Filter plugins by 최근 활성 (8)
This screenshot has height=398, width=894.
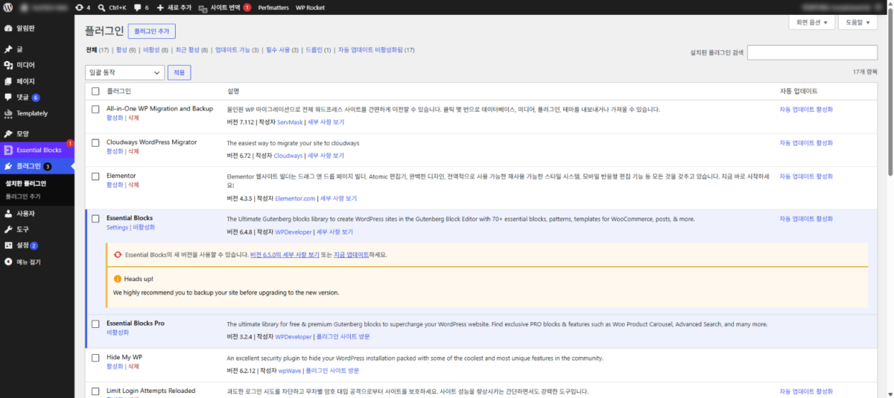(192, 50)
